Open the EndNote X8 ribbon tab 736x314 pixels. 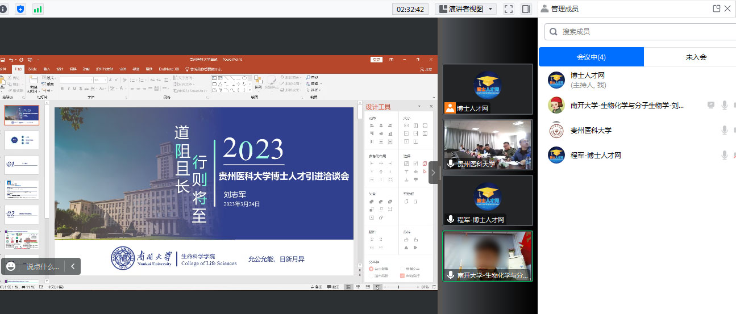coord(169,69)
